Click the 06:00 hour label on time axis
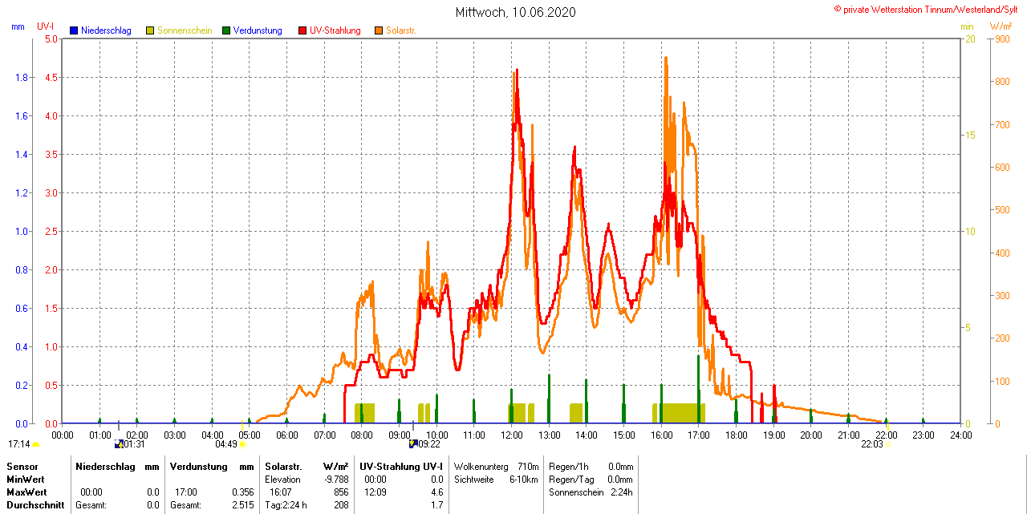This screenshot has height=514, width=1027. pos(287,435)
